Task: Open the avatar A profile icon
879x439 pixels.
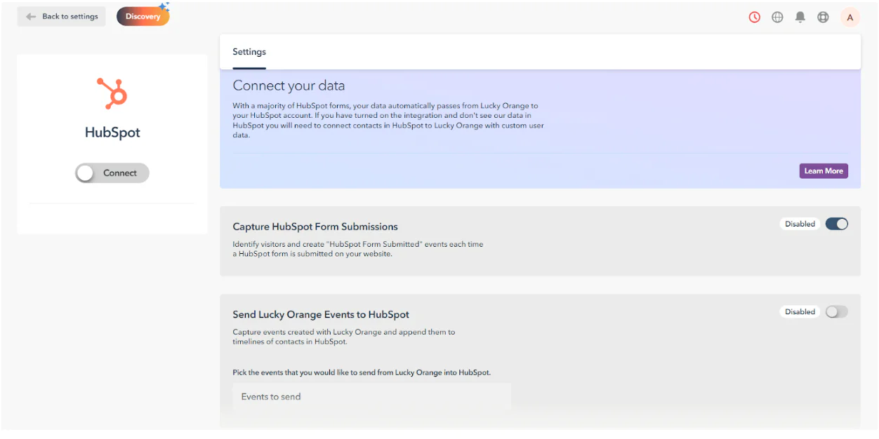Action: [x=850, y=17]
